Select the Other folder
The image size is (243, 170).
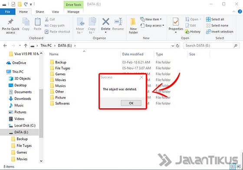tap(57, 92)
